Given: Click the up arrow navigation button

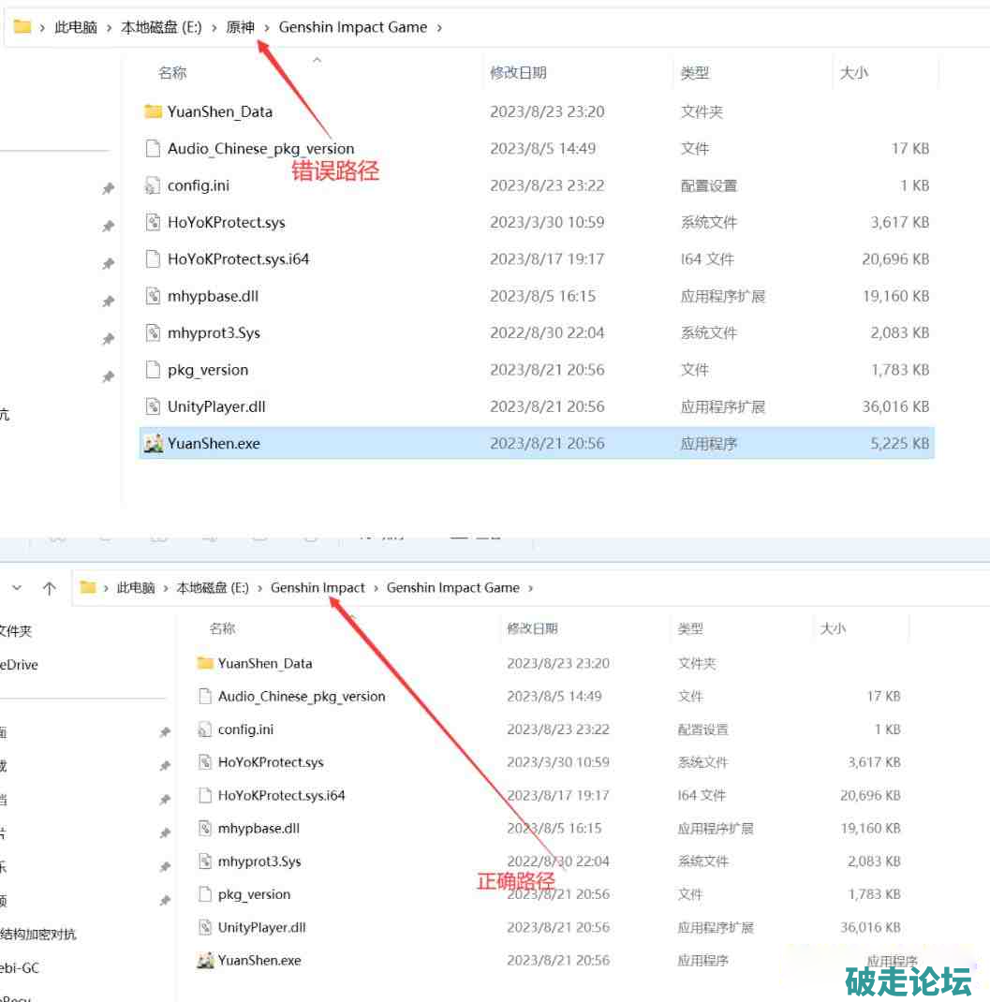Looking at the screenshot, I should tap(49, 588).
